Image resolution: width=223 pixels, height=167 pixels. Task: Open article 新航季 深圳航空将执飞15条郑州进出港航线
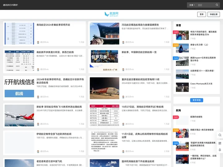[x=59, y=107]
